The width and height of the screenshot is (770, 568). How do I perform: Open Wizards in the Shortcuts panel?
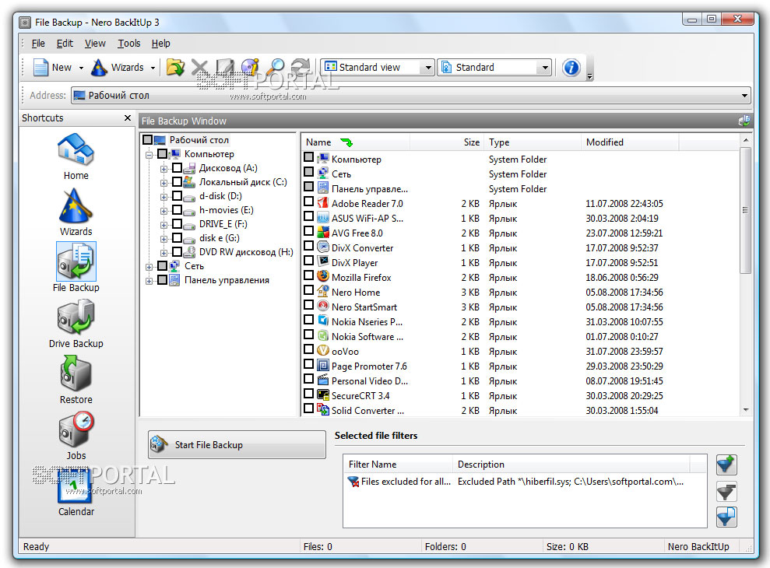[x=76, y=212]
